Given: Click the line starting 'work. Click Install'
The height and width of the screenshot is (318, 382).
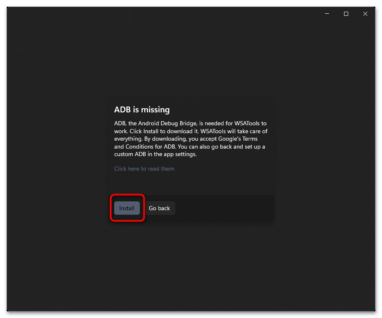Looking at the screenshot, I should pyautogui.click(x=191, y=131).
